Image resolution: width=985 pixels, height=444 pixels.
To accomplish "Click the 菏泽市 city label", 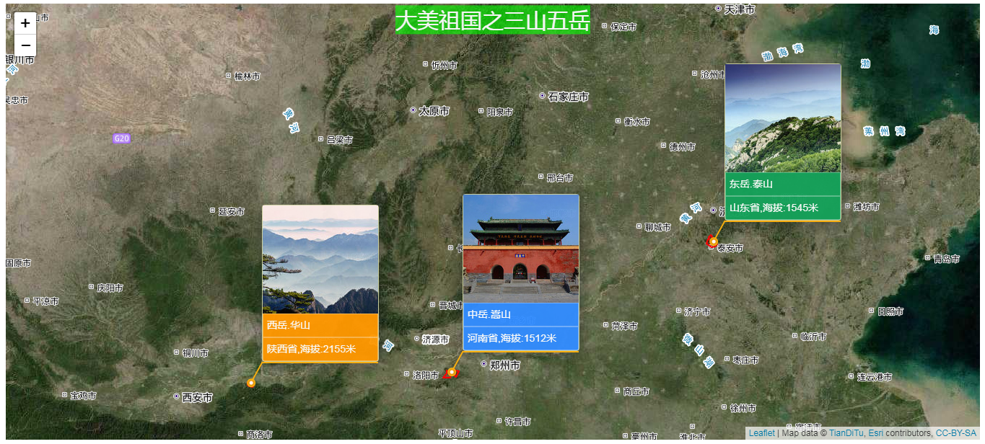I will click(x=624, y=326).
